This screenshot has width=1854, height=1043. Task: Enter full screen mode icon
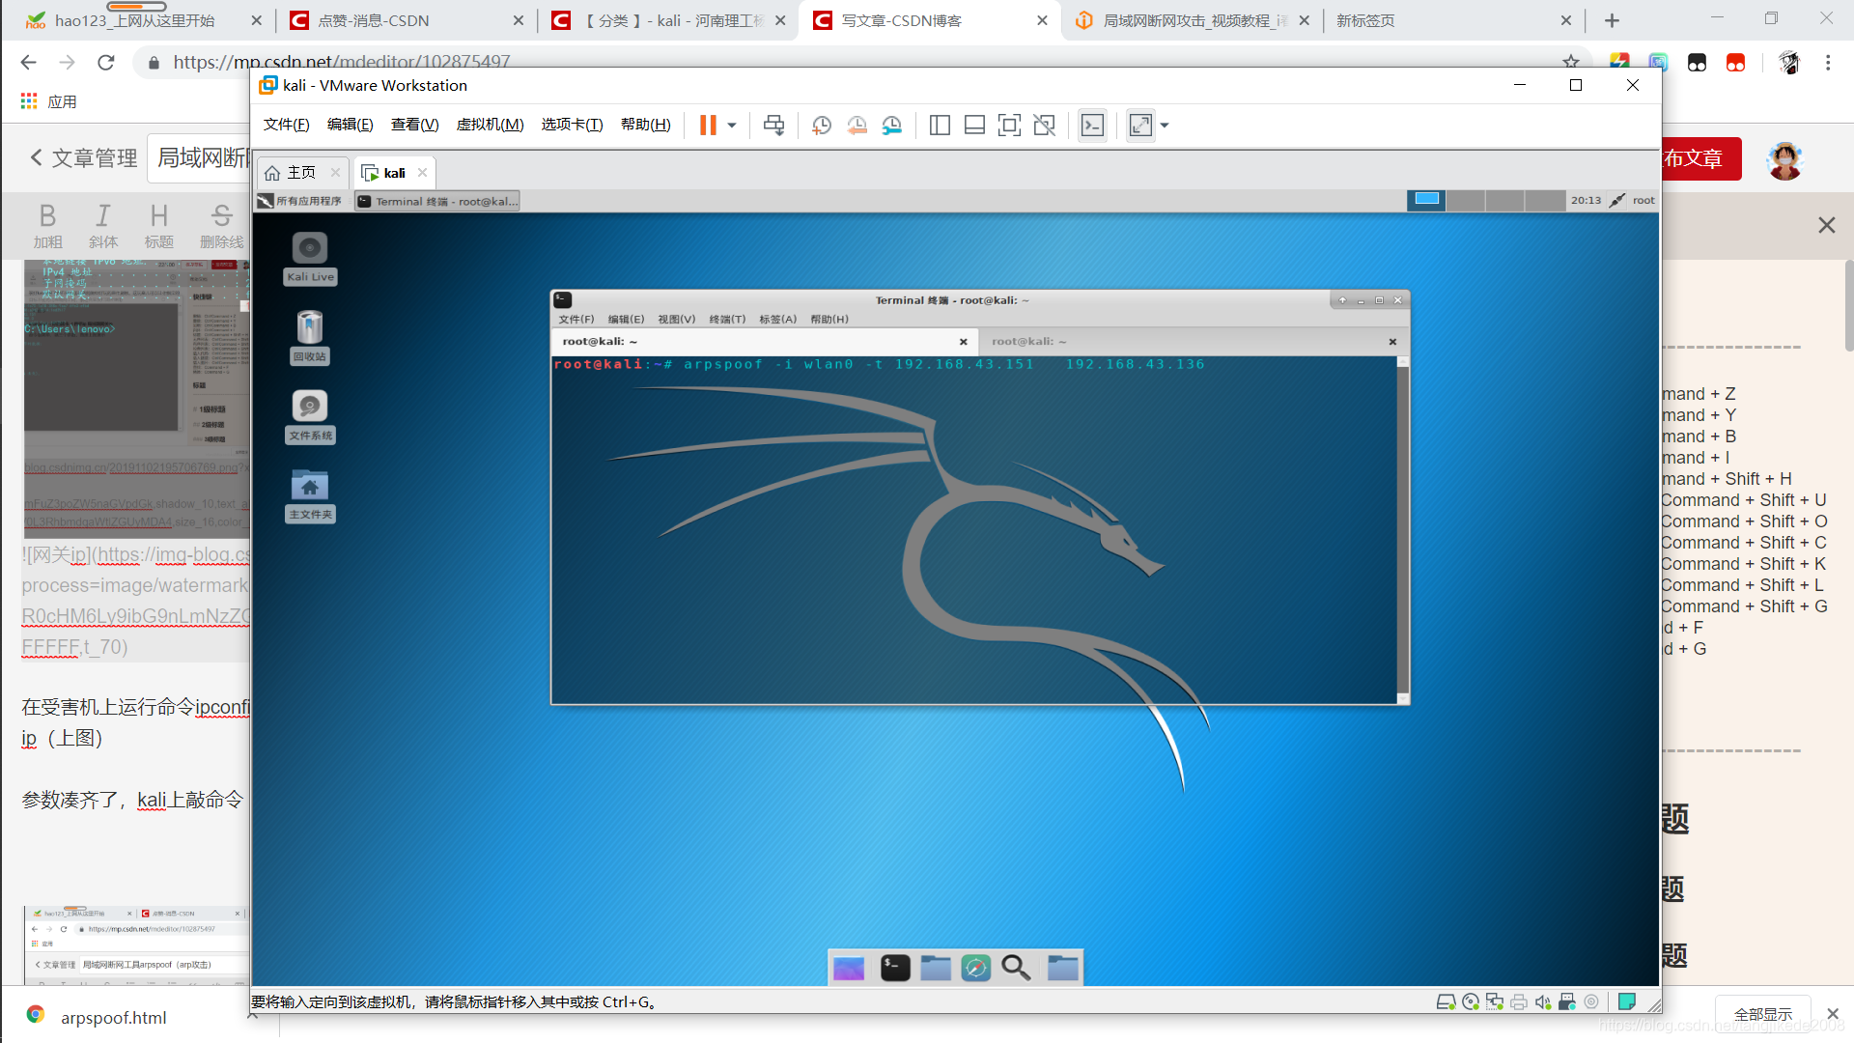click(x=1009, y=126)
